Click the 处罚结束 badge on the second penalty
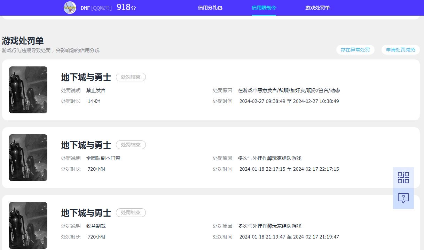This screenshot has width=424, height=250. (131, 145)
